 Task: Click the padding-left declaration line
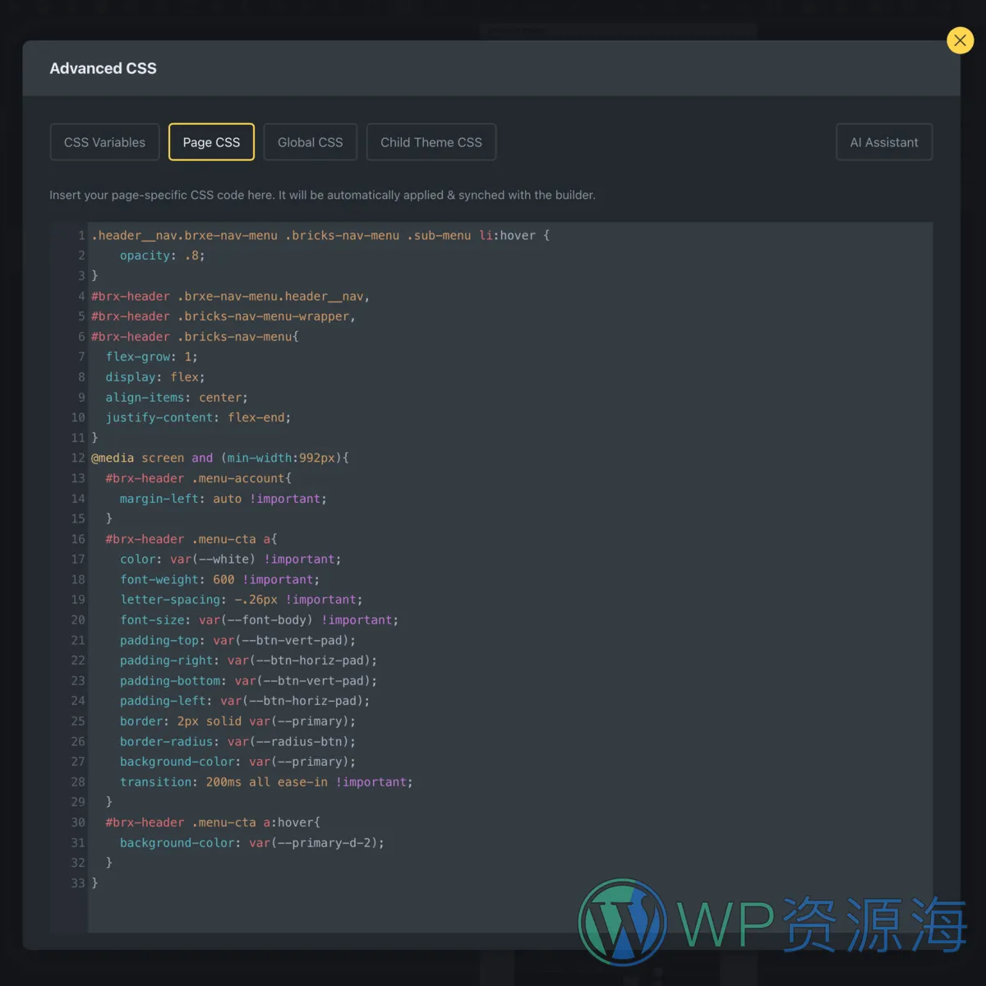point(245,701)
